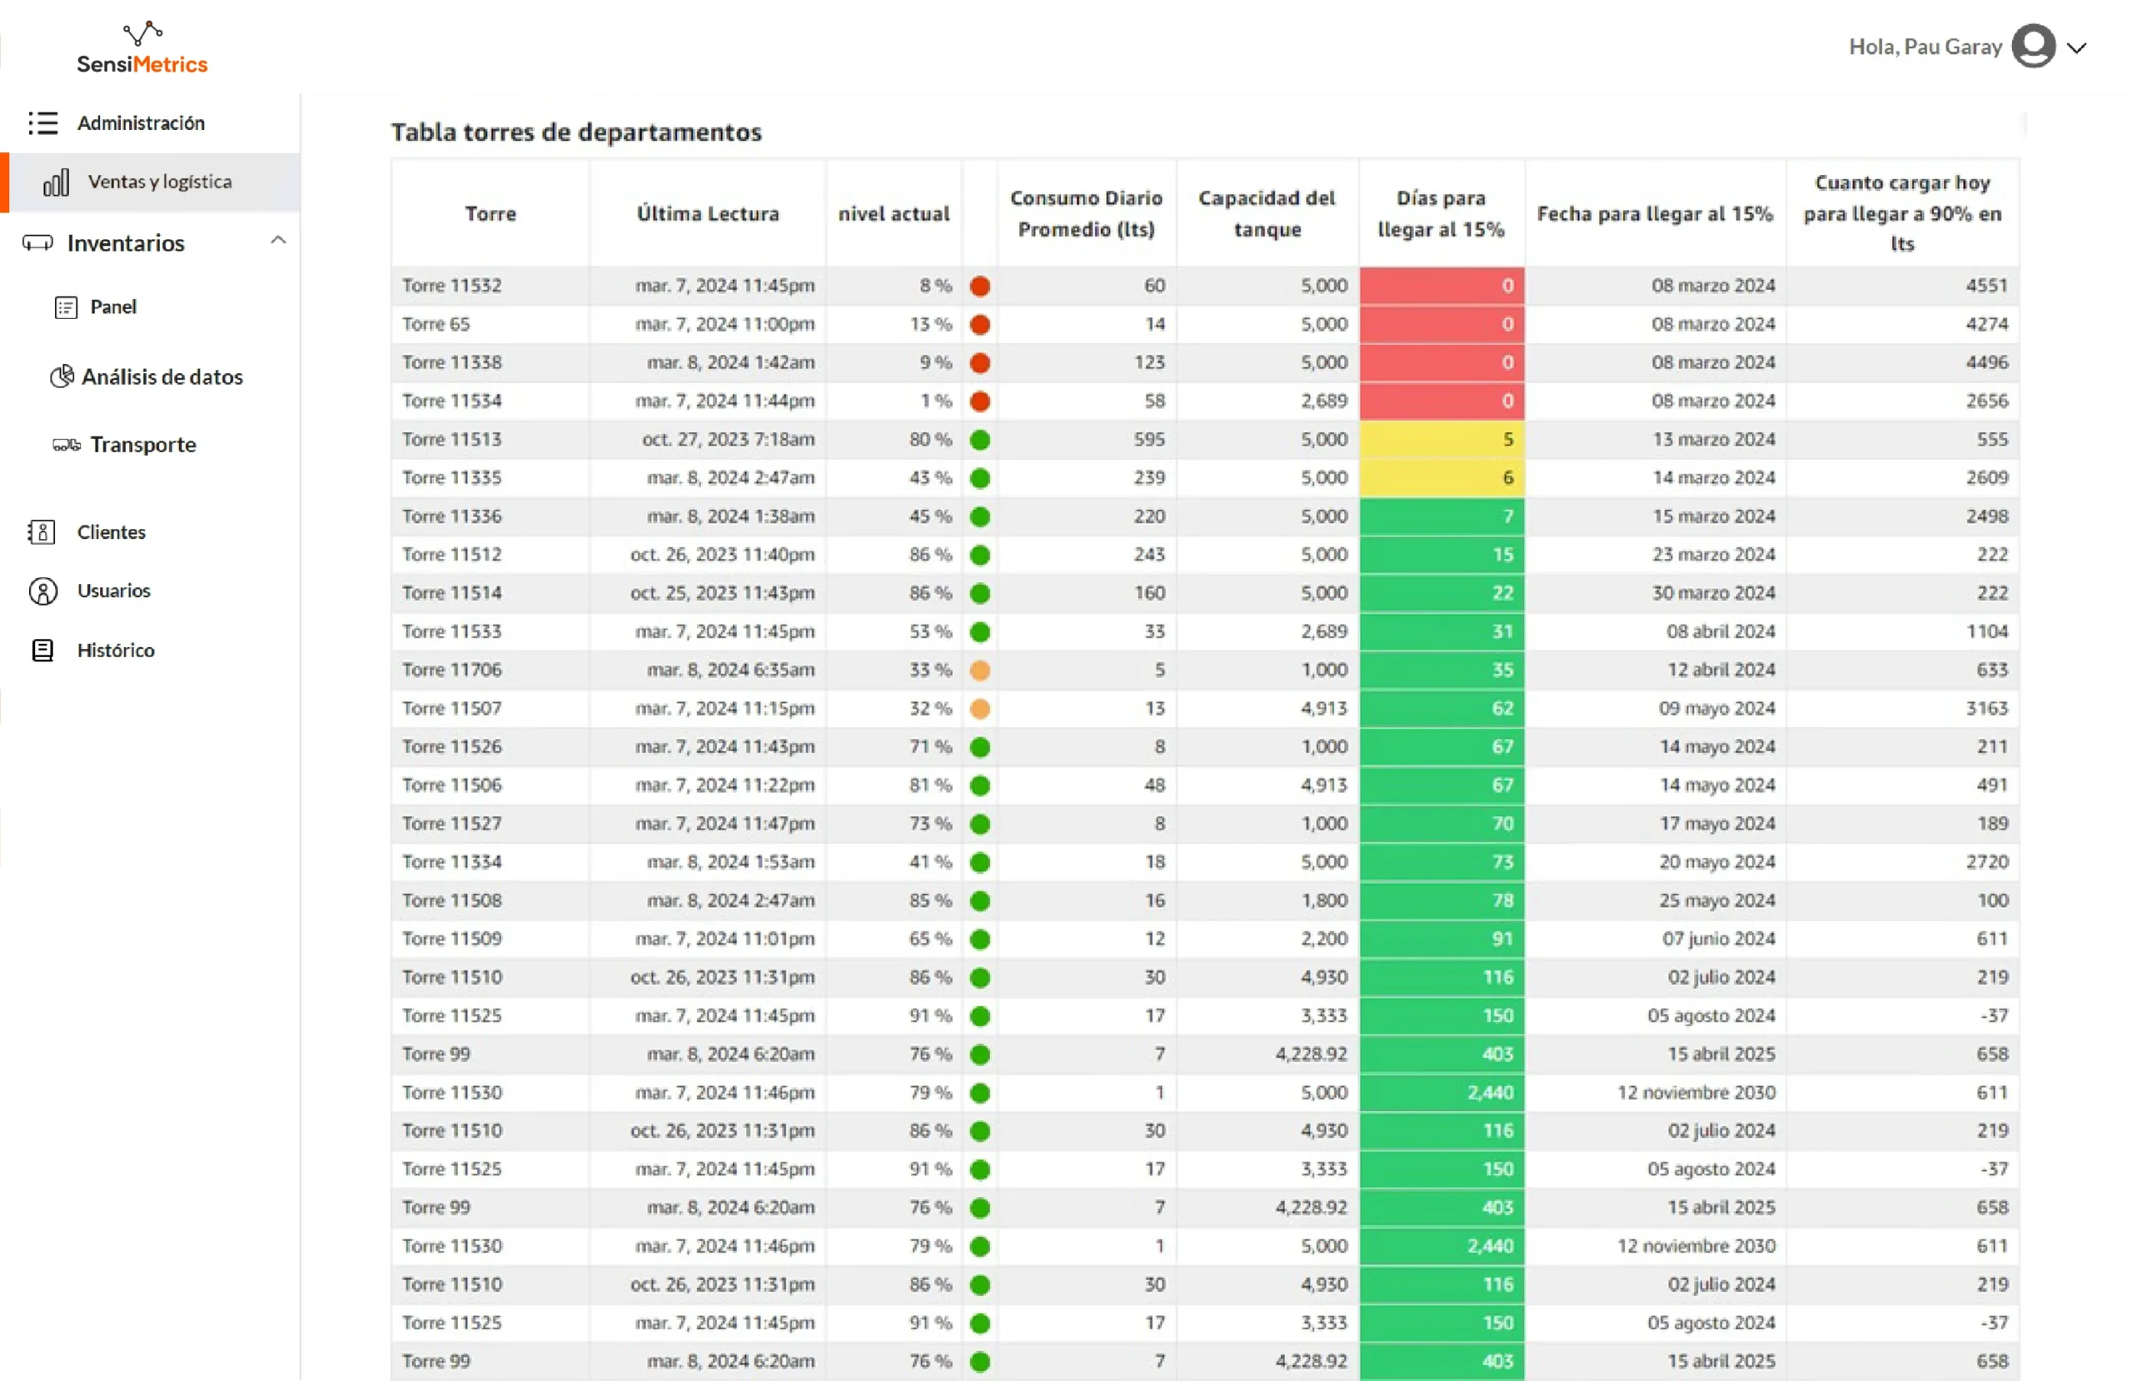Click the Usuarios person icon
Image resolution: width=2132 pixels, height=1381 pixels.
(43, 591)
